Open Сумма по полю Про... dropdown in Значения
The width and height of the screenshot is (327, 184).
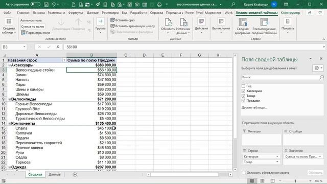(320, 156)
